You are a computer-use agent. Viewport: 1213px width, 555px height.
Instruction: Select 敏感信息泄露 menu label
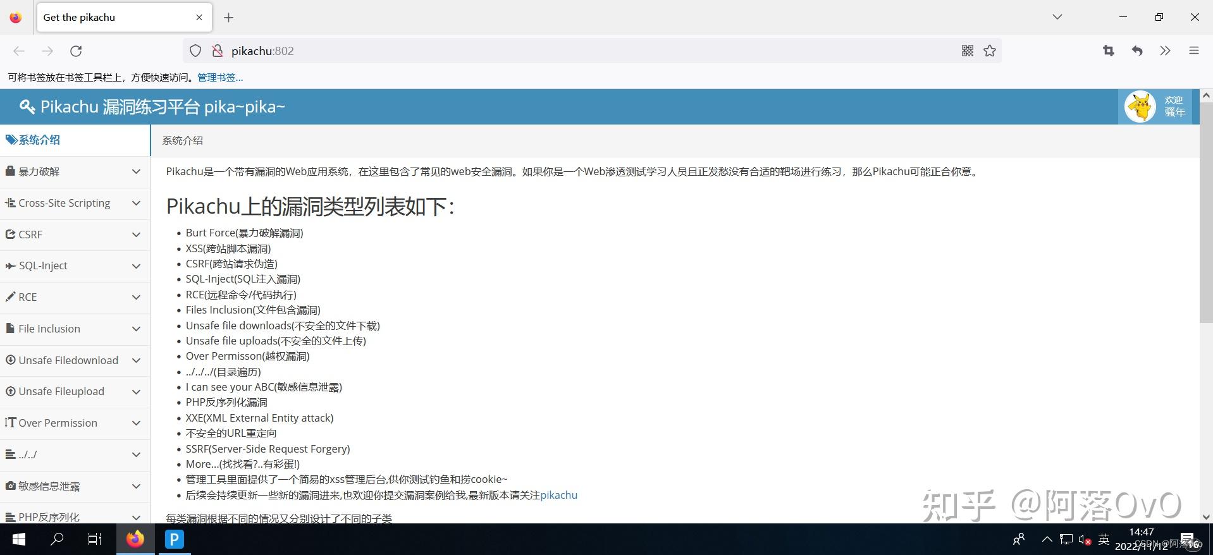(x=49, y=486)
